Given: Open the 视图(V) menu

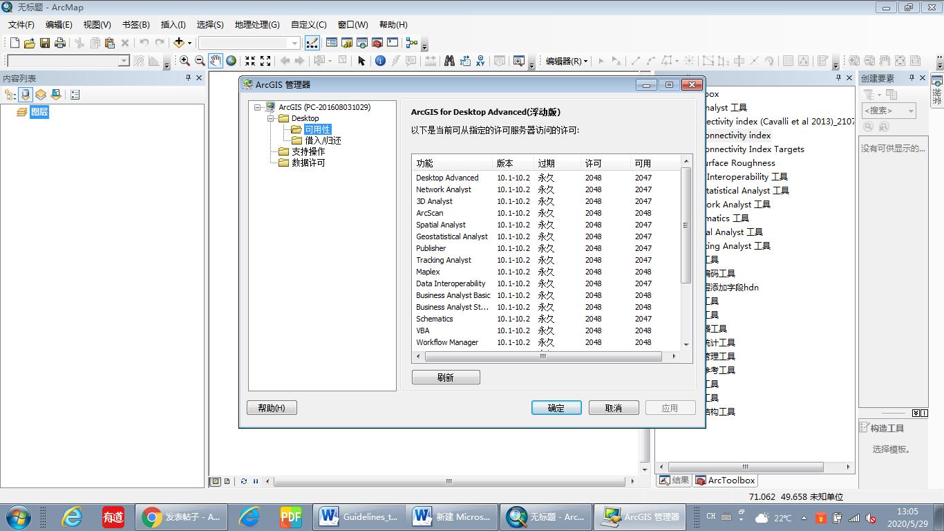Looking at the screenshot, I should tap(97, 24).
